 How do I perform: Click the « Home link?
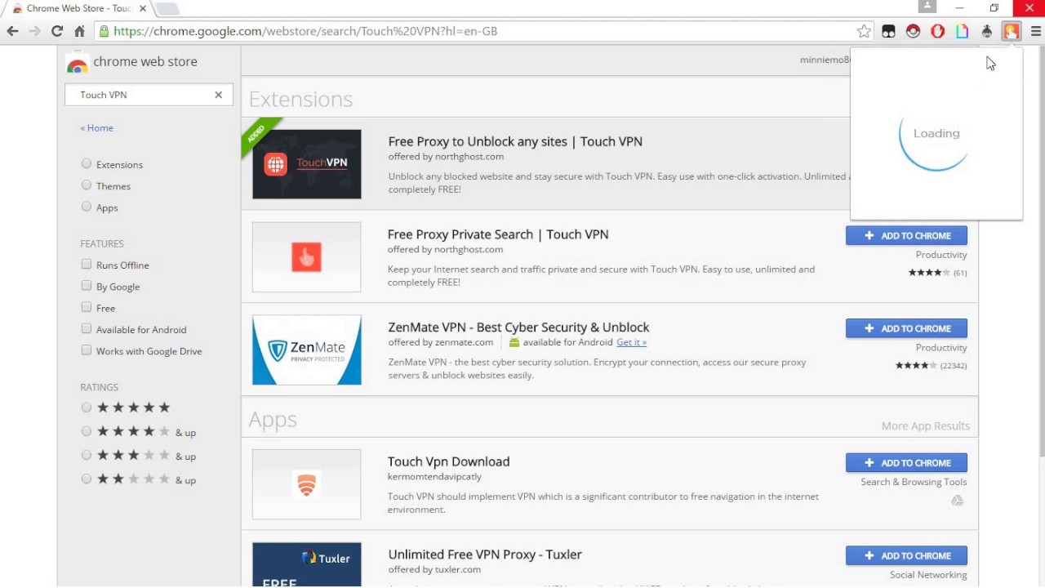tap(96, 128)
